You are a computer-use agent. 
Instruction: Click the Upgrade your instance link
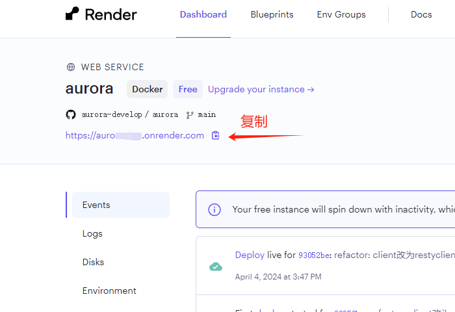point(261,90)
